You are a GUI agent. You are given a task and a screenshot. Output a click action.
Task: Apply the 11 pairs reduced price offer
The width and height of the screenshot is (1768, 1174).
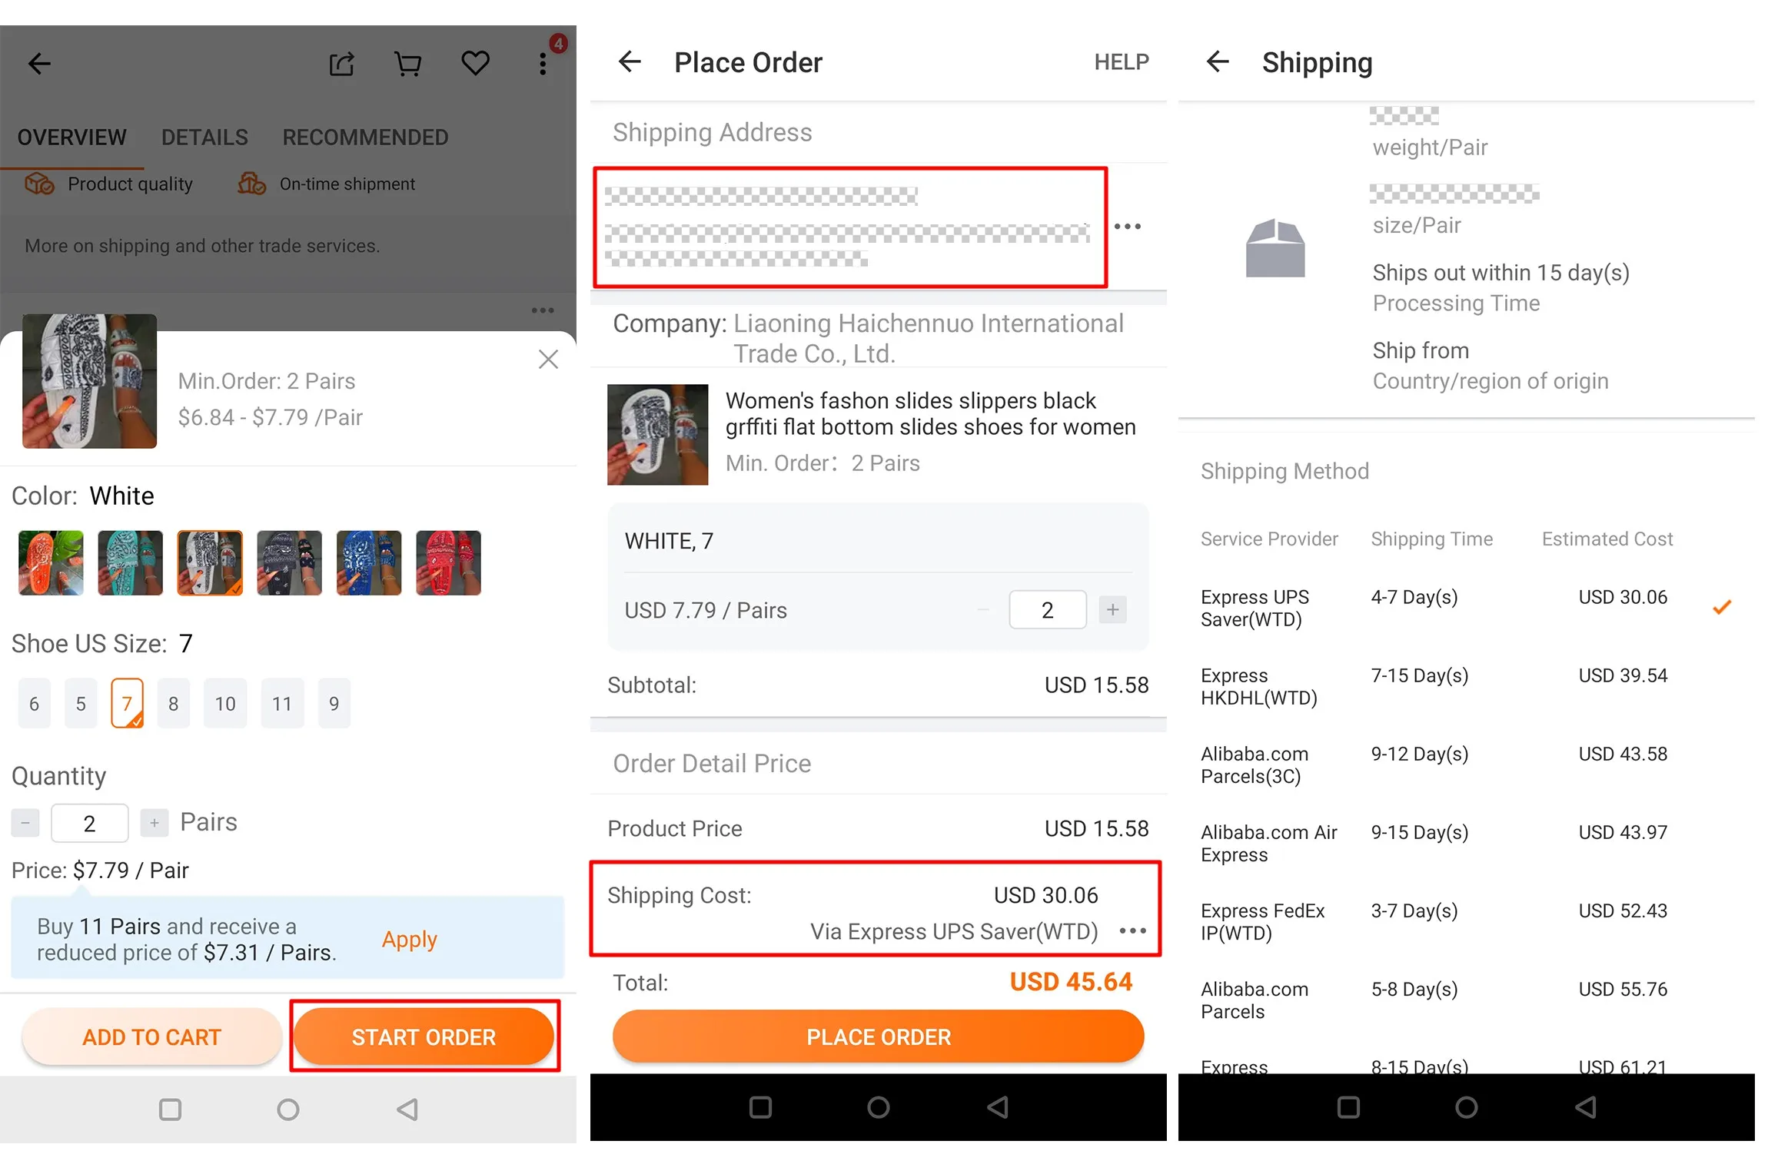409,940
